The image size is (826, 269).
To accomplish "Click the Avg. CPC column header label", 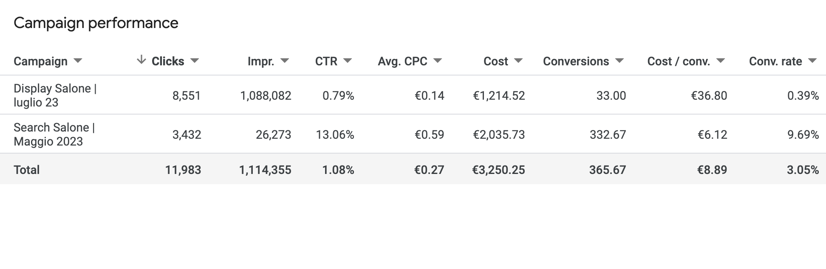I will (402, 62).
